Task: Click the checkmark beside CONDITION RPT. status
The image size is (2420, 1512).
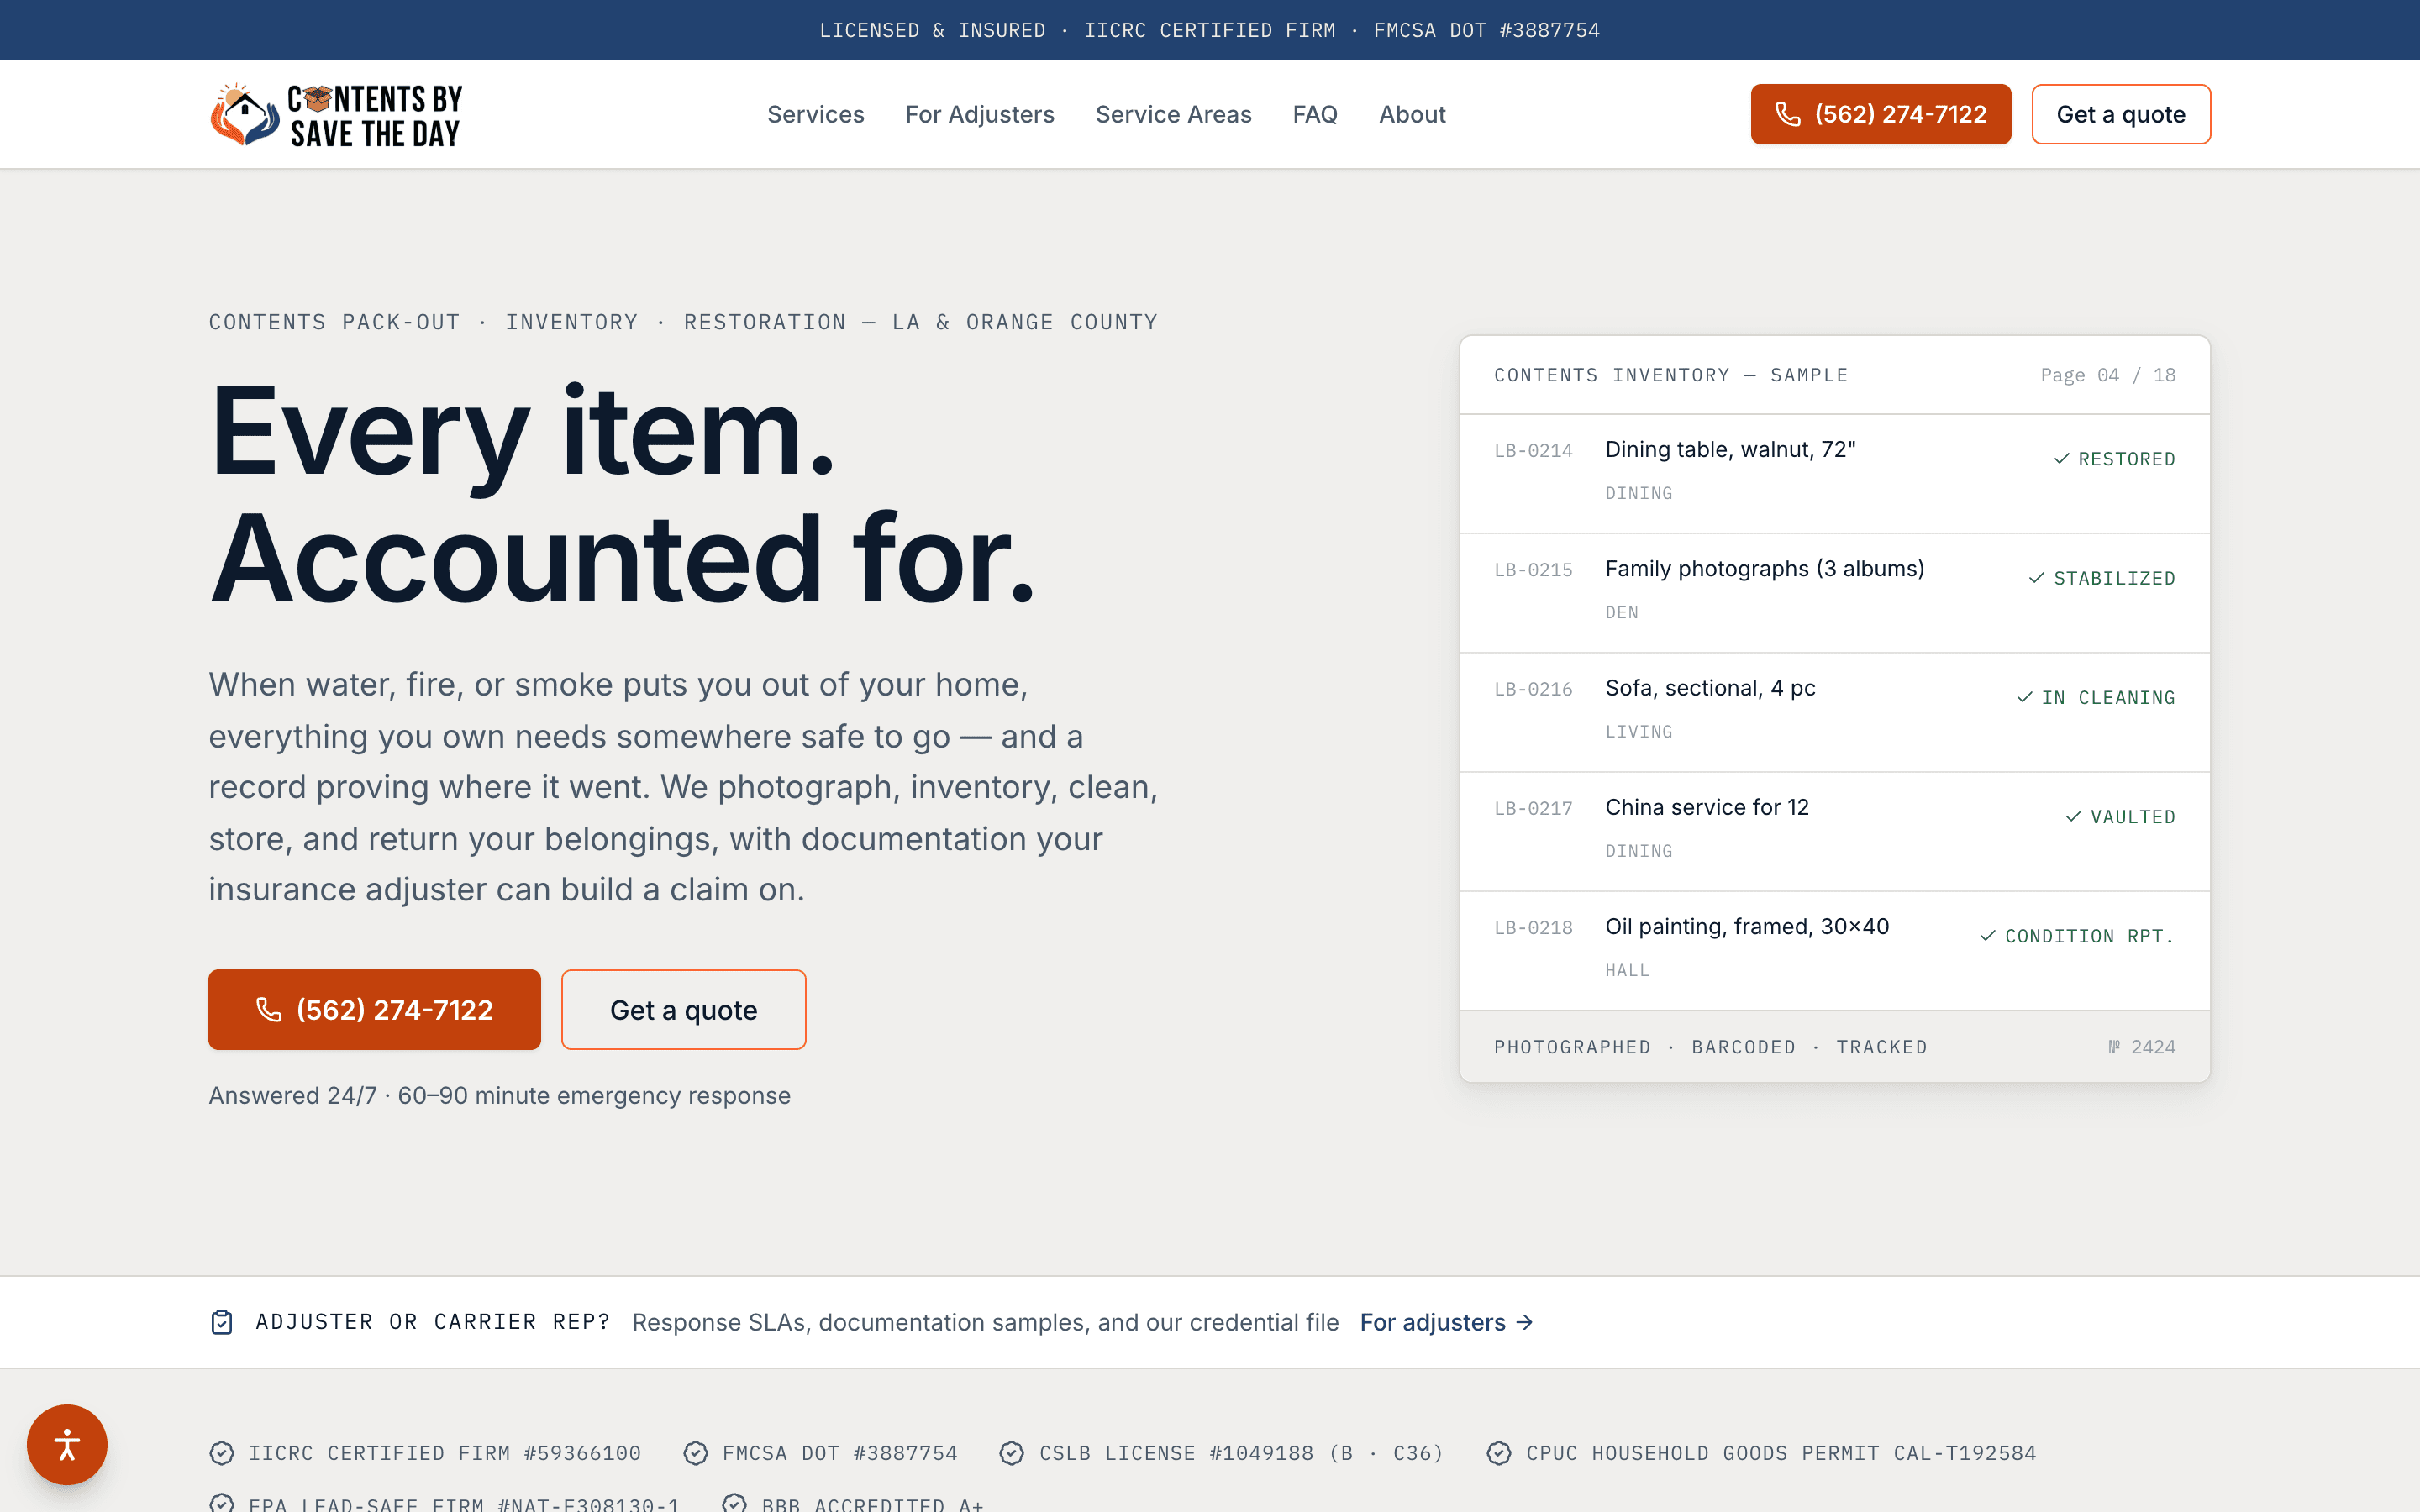Action: click(1988, 936)
